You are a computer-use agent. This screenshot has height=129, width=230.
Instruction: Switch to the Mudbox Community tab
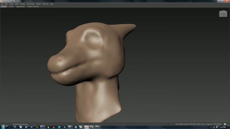33,6
